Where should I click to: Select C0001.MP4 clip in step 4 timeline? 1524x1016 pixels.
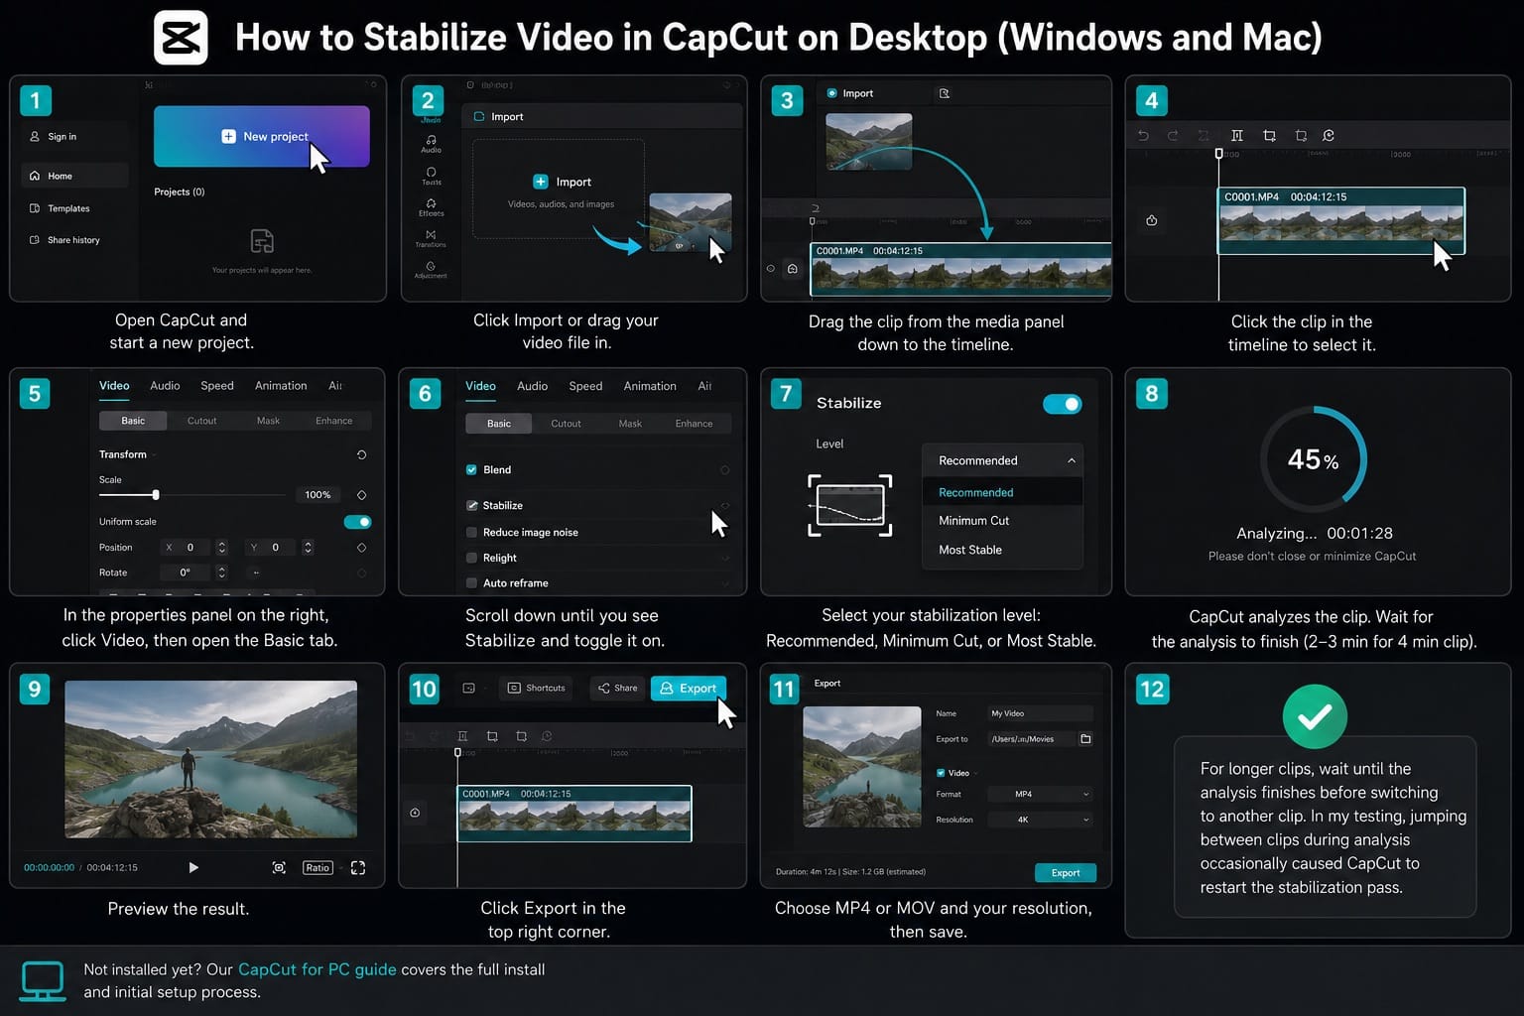coord(1341,220)
